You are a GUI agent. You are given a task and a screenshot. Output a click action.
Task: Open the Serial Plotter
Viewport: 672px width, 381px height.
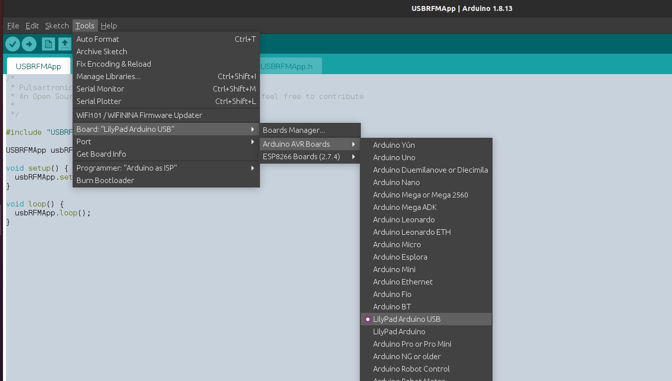coord(166,101)
